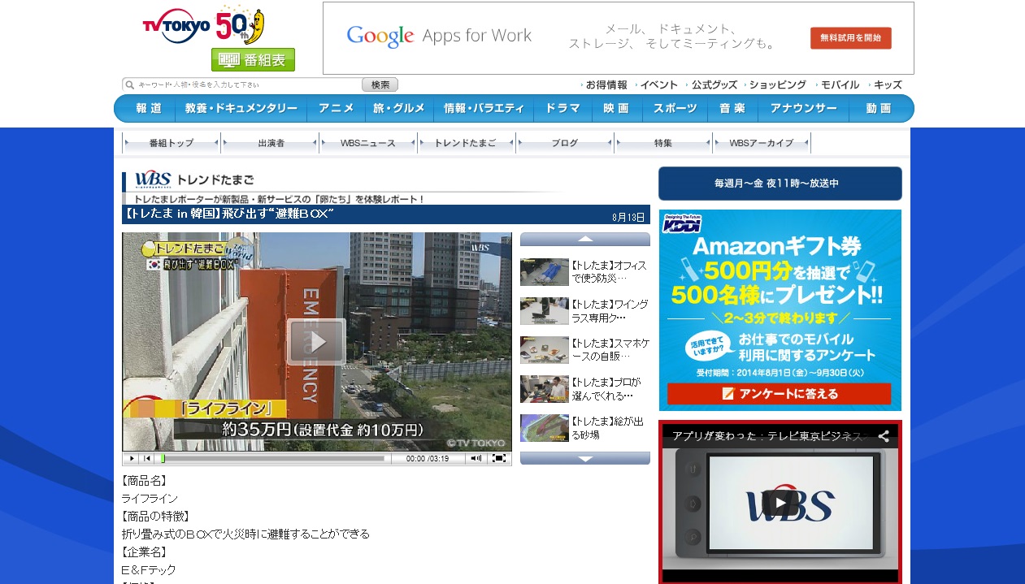The width and height of the screenshot is (1025, 584).
Task: Click the アンケートに答える button
Action: (780, 394)
